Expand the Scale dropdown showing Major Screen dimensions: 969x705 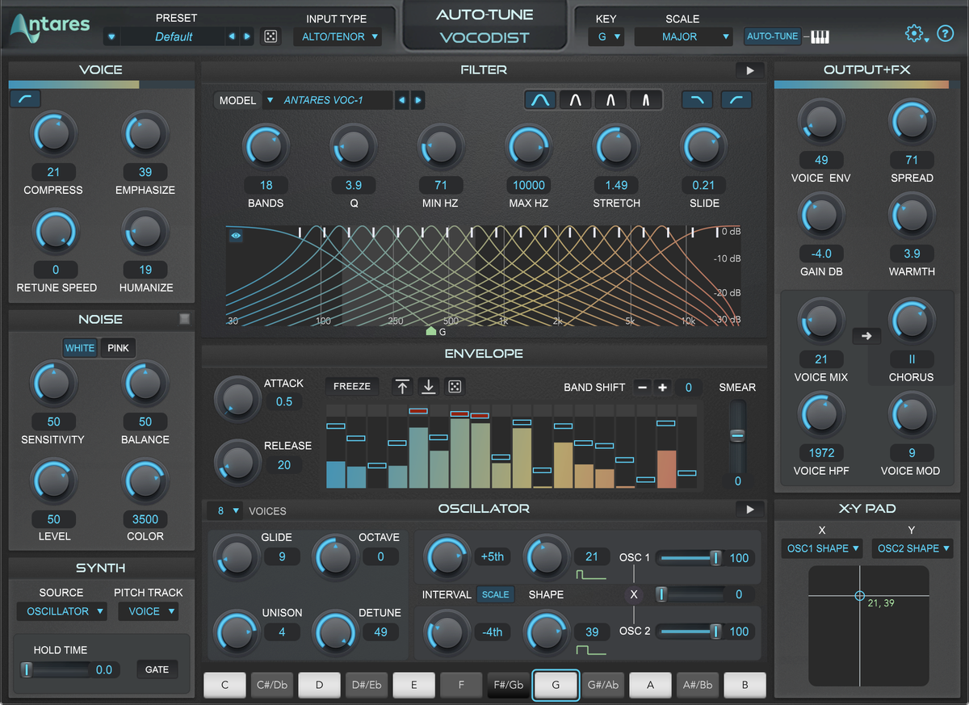point(682,36)
